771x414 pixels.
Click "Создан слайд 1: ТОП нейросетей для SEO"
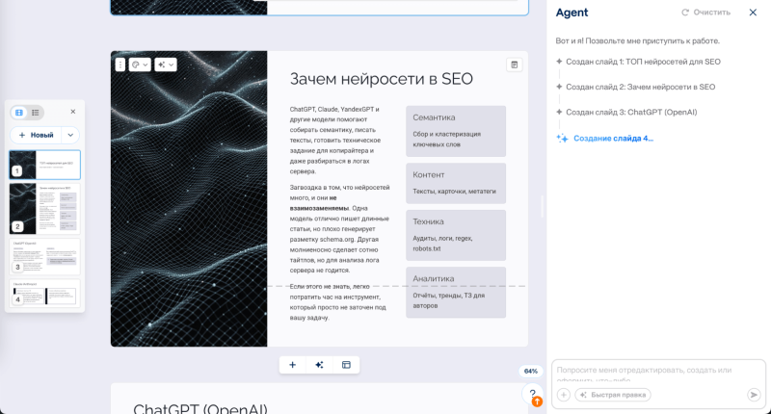point(643,62)
